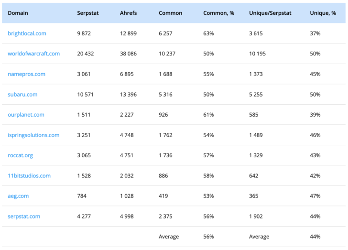Select the aeg.com link
Screen dimensions: 348x250
pos(18,196)
